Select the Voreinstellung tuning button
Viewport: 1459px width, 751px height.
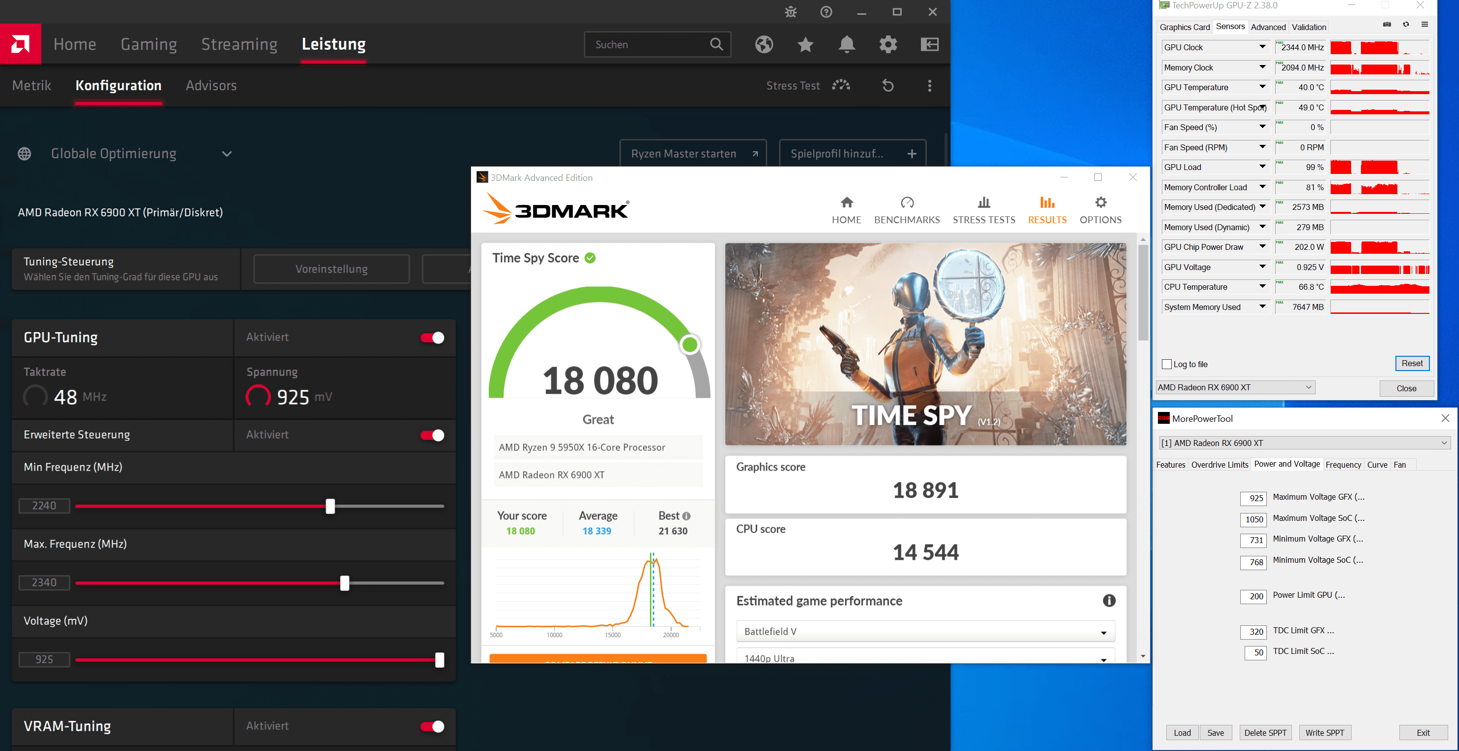click(x=331, y=269)
